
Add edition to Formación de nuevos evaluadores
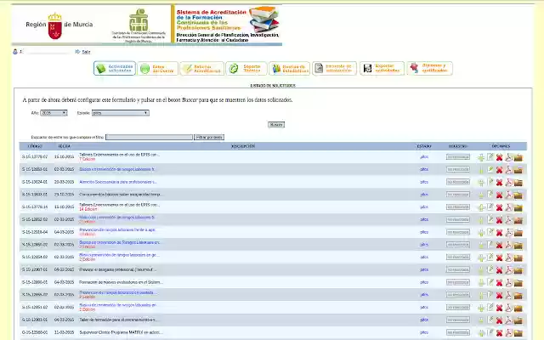point(481,283)
